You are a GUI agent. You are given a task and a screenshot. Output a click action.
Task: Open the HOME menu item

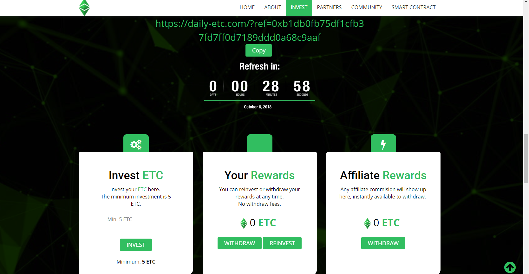tap(247, 7)
